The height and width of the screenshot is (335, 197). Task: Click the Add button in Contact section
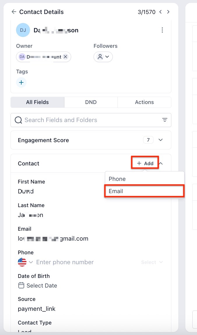click(x=145, y=163)
